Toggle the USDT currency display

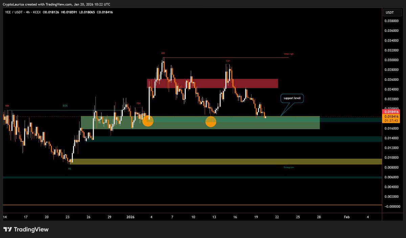click(x=392, y=12)
